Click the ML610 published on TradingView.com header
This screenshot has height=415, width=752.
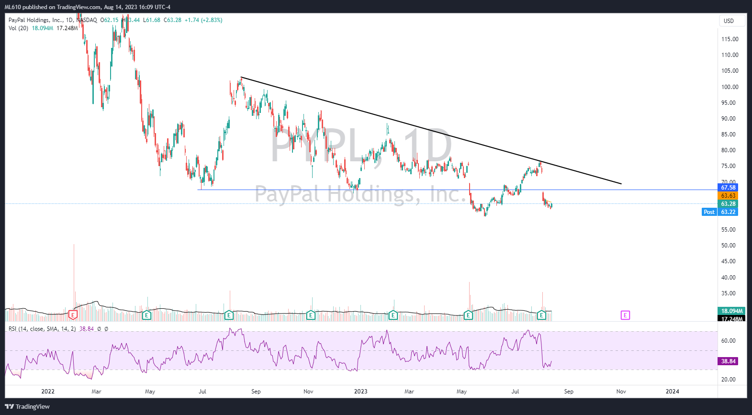click(x=88, y=7)
